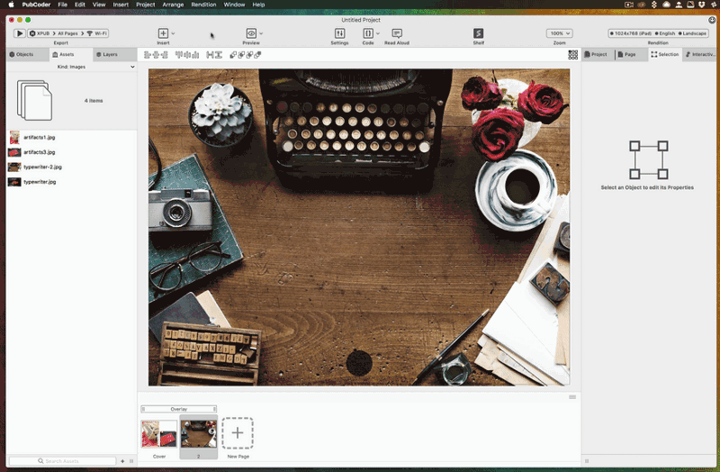720x472 pixels.
Task: Click the page strip handle icon
Action: [572, 397]
